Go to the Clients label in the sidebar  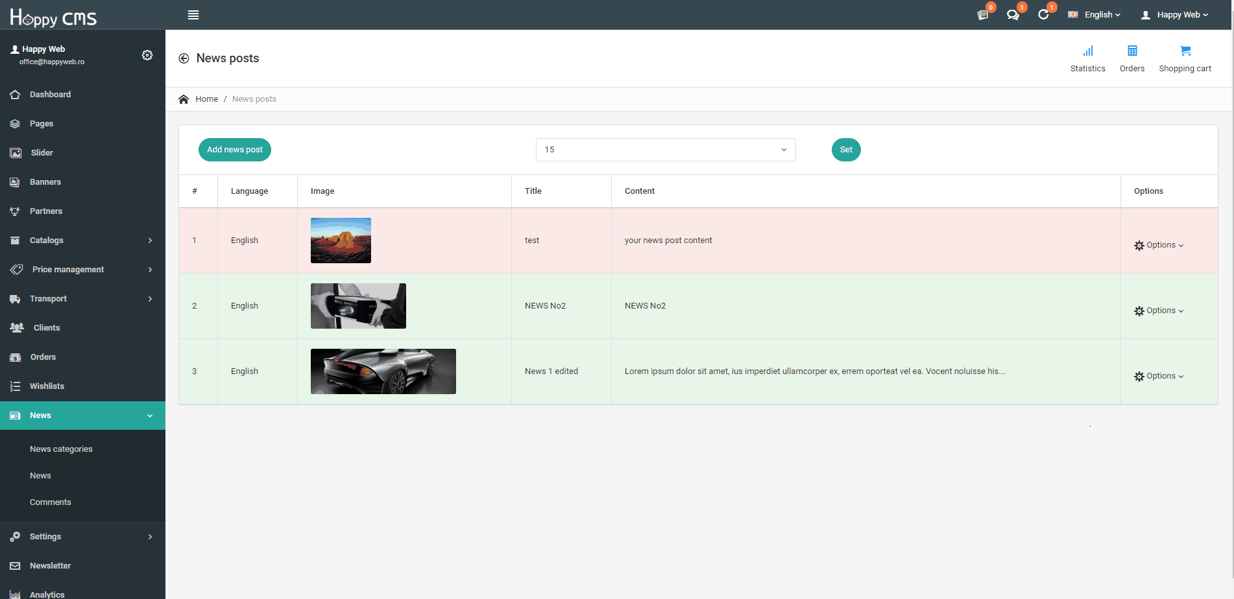[x=47, y=328]
